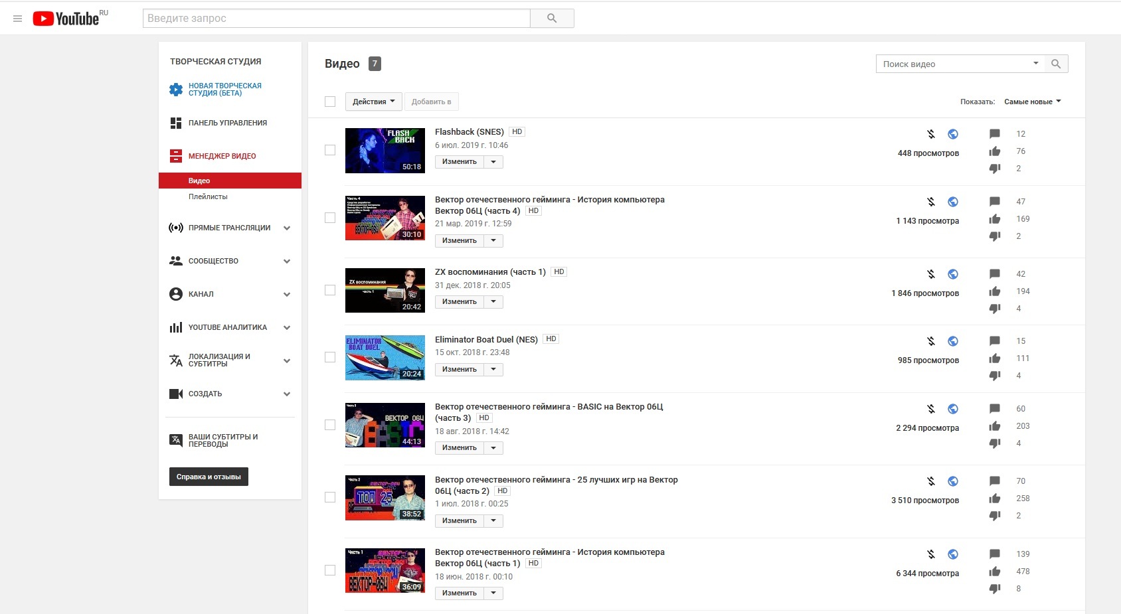Open Изменить dropdown arrow for Eliminator Boat Duel

493,370
